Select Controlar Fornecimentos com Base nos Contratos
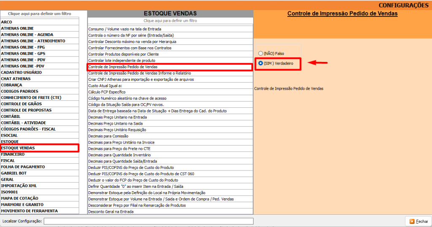432x227 pixels. click(170, 48)
